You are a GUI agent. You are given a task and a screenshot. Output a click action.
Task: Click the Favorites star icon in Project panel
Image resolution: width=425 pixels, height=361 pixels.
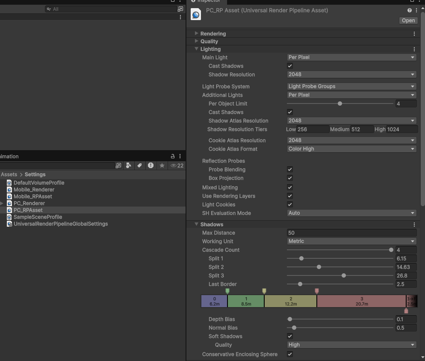click(162, 166)
